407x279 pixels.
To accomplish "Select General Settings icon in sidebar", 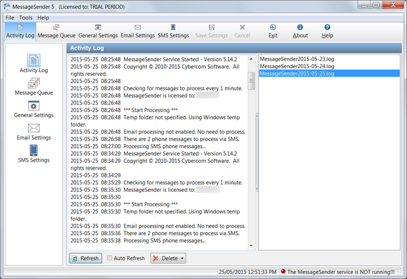I will (34, 106).
